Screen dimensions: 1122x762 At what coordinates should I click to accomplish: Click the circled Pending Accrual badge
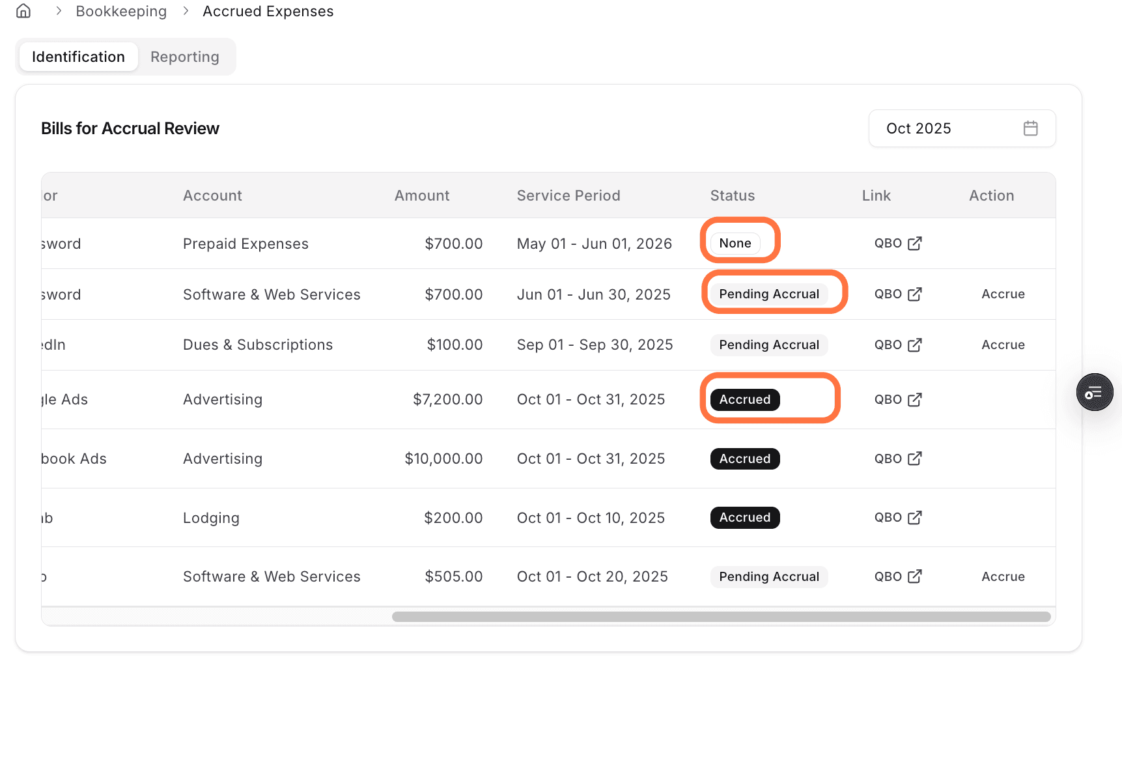pyautogui.click(x=769, y=294)
